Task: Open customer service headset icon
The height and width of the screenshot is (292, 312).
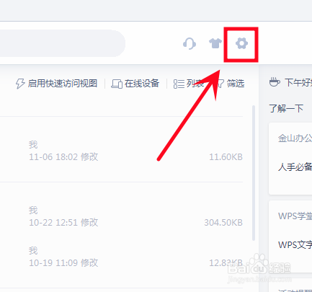Action: pos(190,44)
